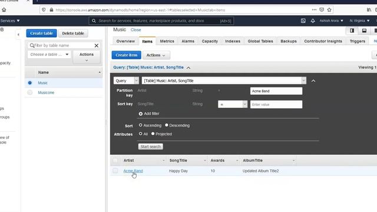The width and height of the screenshot is (377, 212).
Task: Select All attributes option
Action: (x=140, y=134)
